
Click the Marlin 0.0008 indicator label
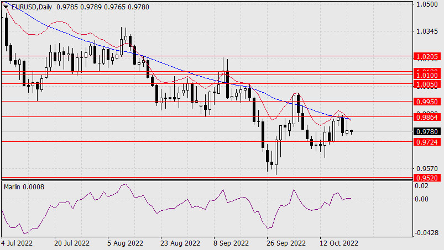24,187
